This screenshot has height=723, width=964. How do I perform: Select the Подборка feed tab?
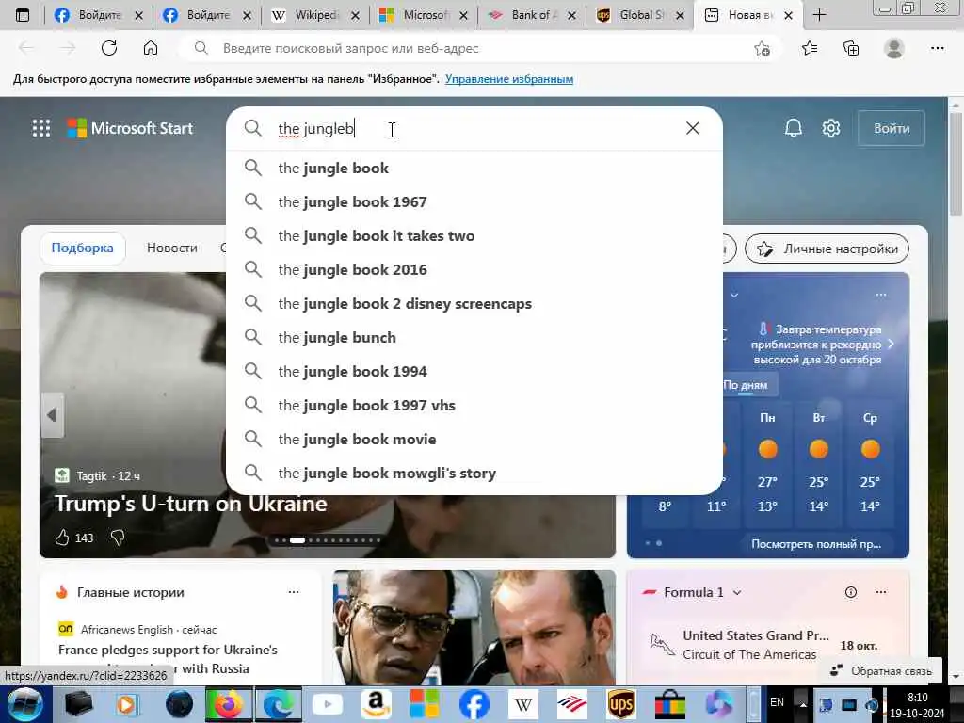click(83, 248)
